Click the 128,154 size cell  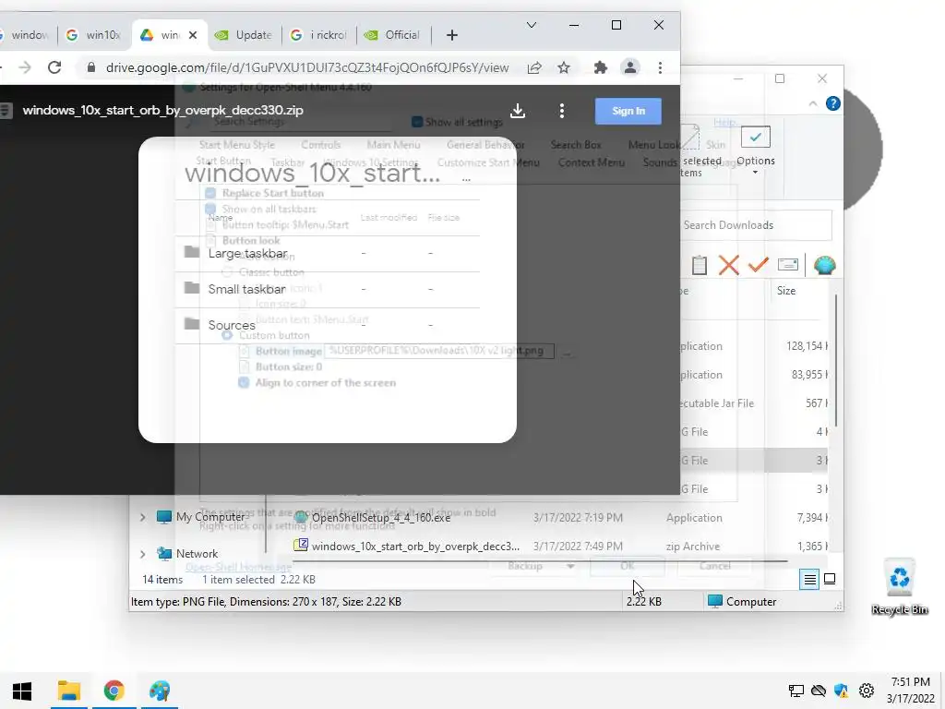coord(807,346)
